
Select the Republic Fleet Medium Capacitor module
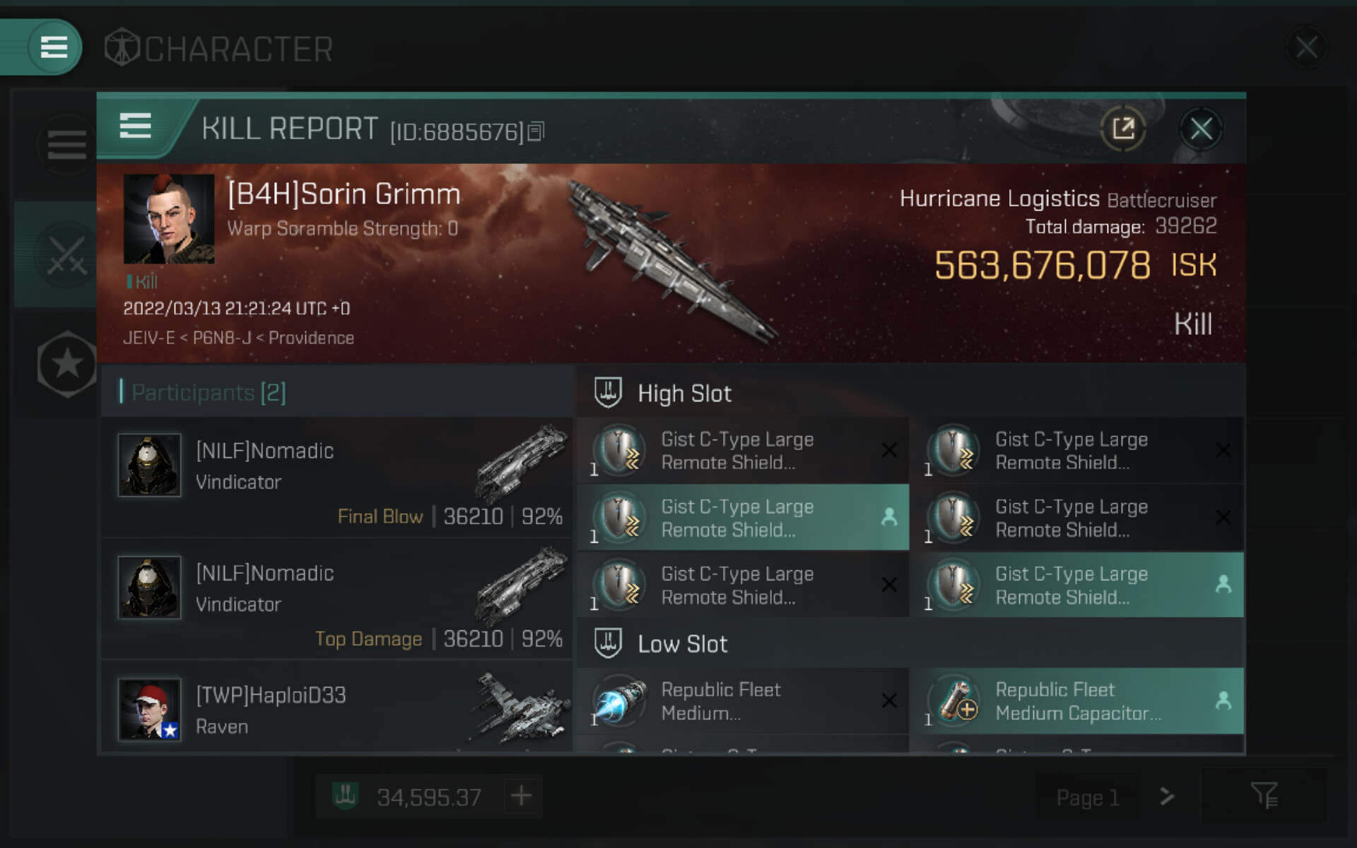pos(1081,701)
